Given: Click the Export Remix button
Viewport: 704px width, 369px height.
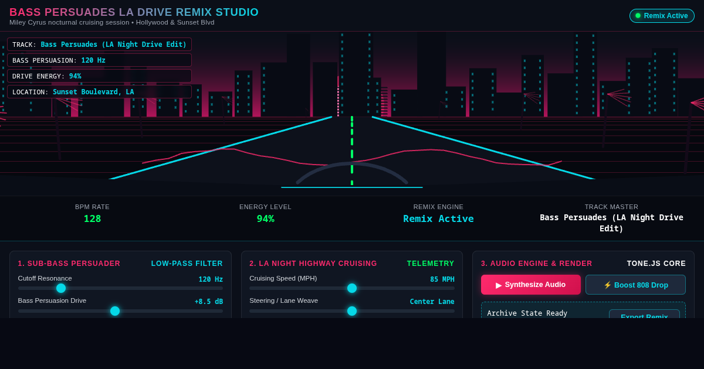Looking at the screenshot, I should 644,314.
